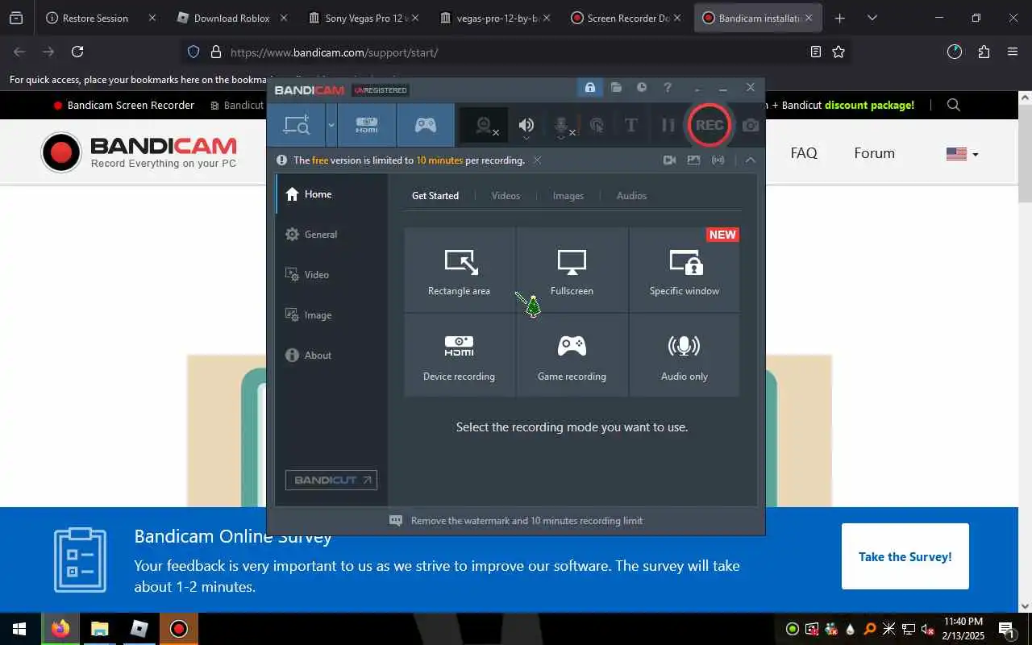Viewport: 1032px width, 645px height.
Task: Click Take the Survey! button on webpage
Action: pos(905,556)
